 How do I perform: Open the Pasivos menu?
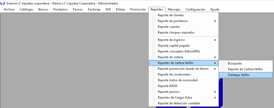coord(78,9)
